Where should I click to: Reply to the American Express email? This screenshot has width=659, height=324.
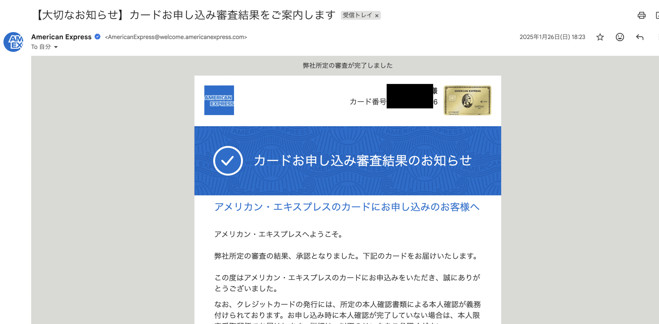[639, 37]
